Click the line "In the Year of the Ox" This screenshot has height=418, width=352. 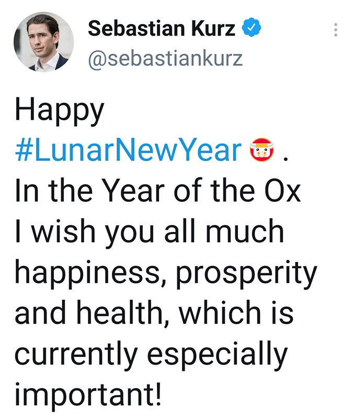tap(158, 191)
